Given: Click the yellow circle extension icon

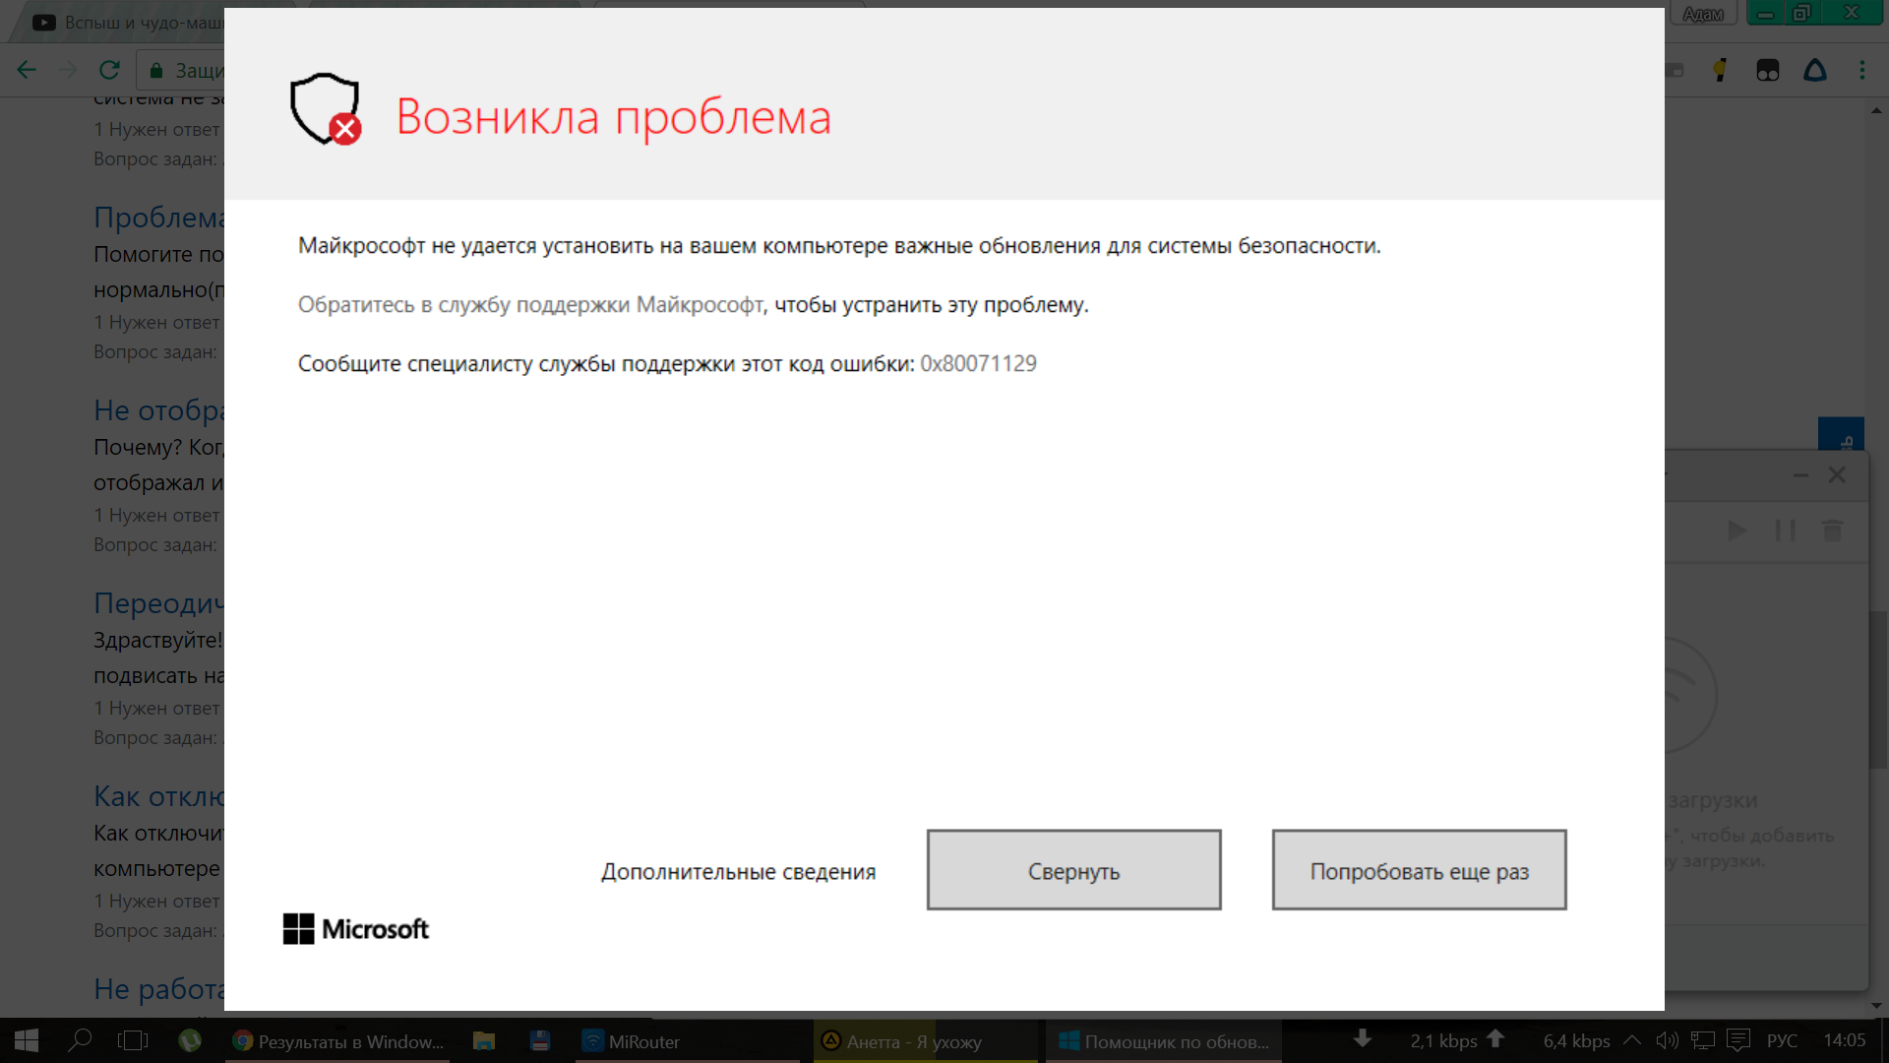Looking at the screenshot, I should pyautogui.click(x=1720, y=70).
